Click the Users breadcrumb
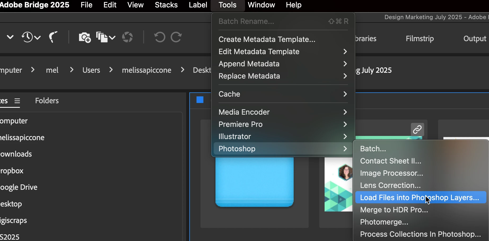Screen dimensions: 489x241 91,70
